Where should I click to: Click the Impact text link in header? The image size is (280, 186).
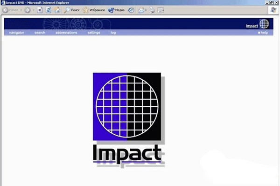pos(252,26)
